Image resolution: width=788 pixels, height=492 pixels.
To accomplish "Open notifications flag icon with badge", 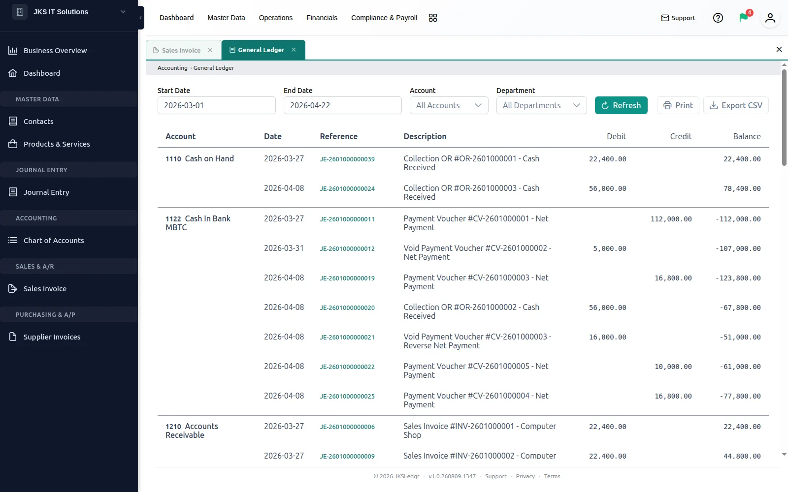I will 744,18.
